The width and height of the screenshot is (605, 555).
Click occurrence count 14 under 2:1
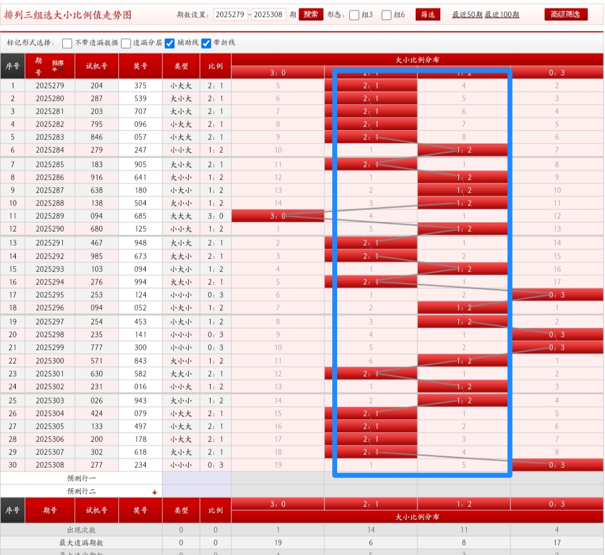371,530
